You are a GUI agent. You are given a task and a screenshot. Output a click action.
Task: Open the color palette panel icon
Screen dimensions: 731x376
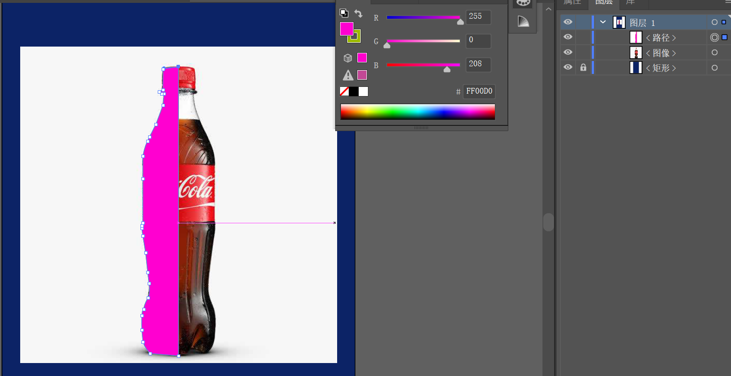(523, 2)
